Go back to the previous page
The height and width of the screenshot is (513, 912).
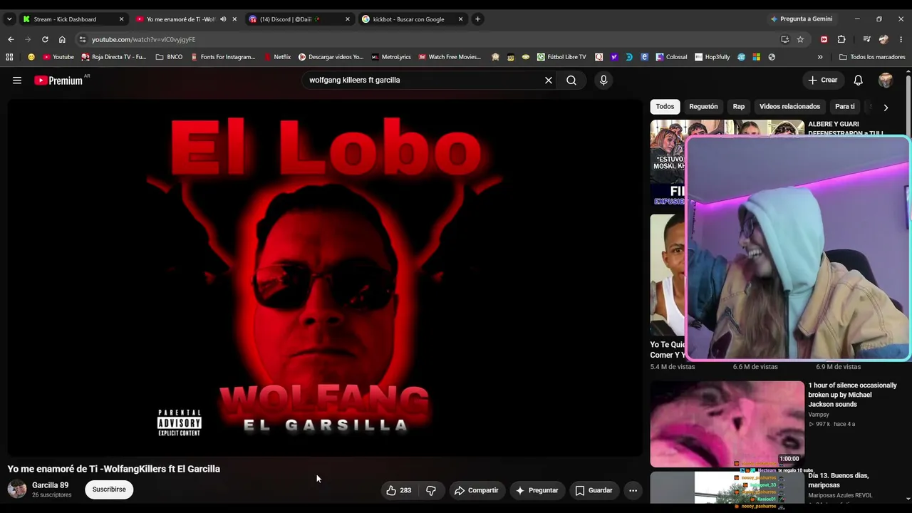(x=11, y=39)
